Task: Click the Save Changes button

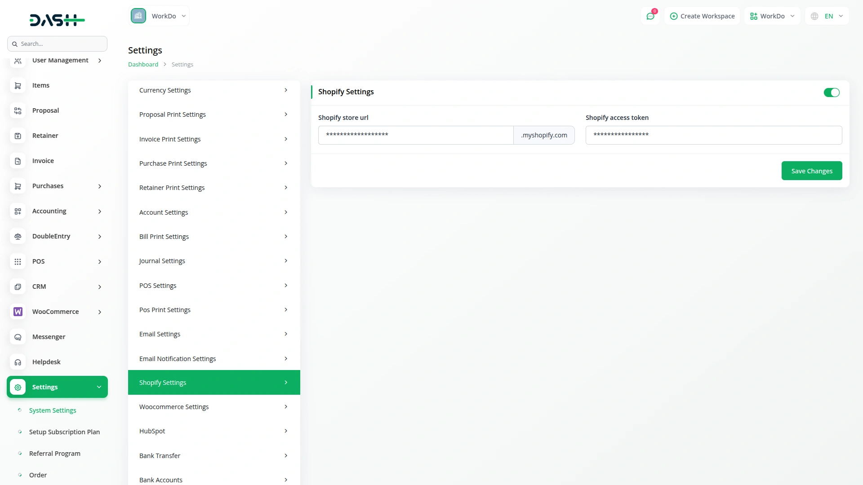Action: coord(812,171)
